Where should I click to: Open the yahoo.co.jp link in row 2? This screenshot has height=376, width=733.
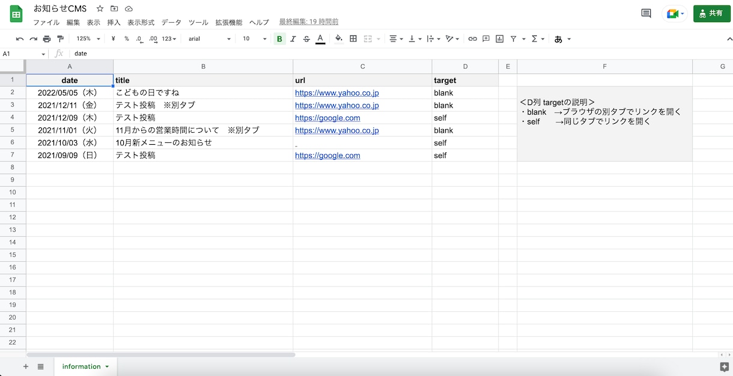[x=337, y=93]
